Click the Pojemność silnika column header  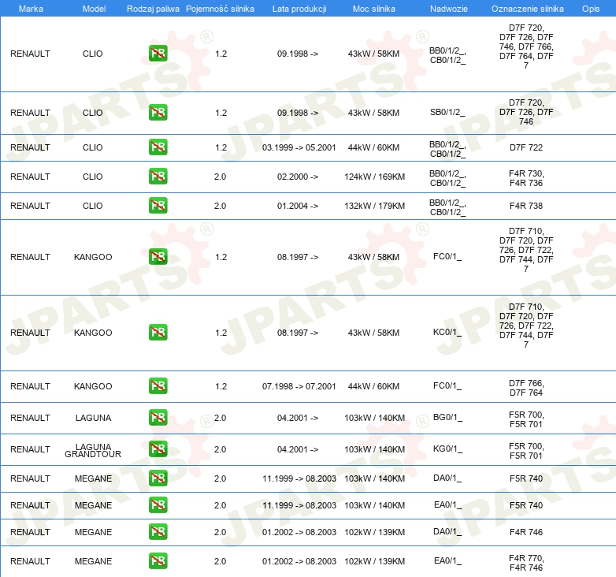coord(221,8)
